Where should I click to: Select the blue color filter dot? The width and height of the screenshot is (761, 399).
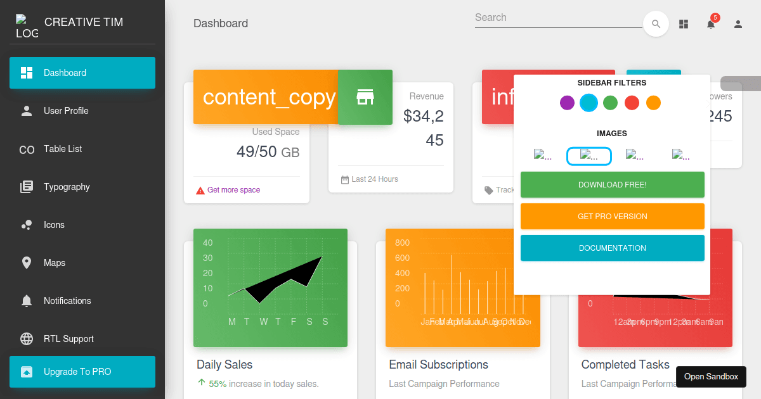tap(589, 103)
